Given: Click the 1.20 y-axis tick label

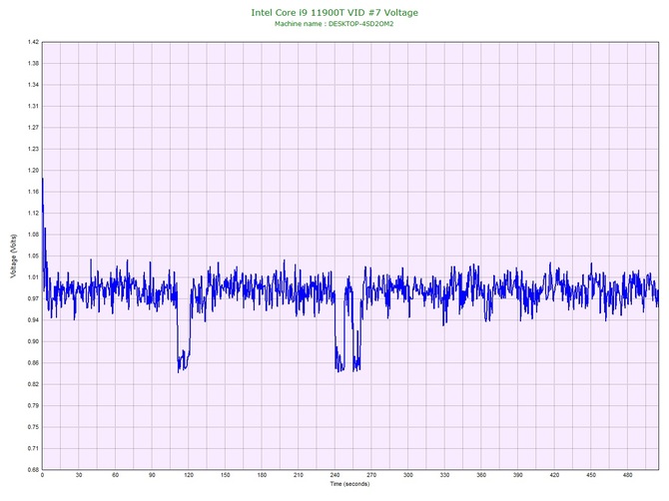Looking at the screenshot, I should 33,170.
